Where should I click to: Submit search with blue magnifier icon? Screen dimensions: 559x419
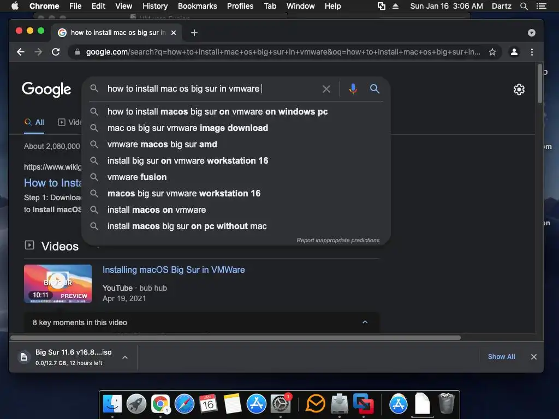pyautogui.click(x=374, y=89)
